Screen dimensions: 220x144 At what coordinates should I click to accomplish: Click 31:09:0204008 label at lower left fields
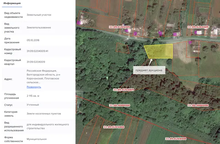coord(114,127)
